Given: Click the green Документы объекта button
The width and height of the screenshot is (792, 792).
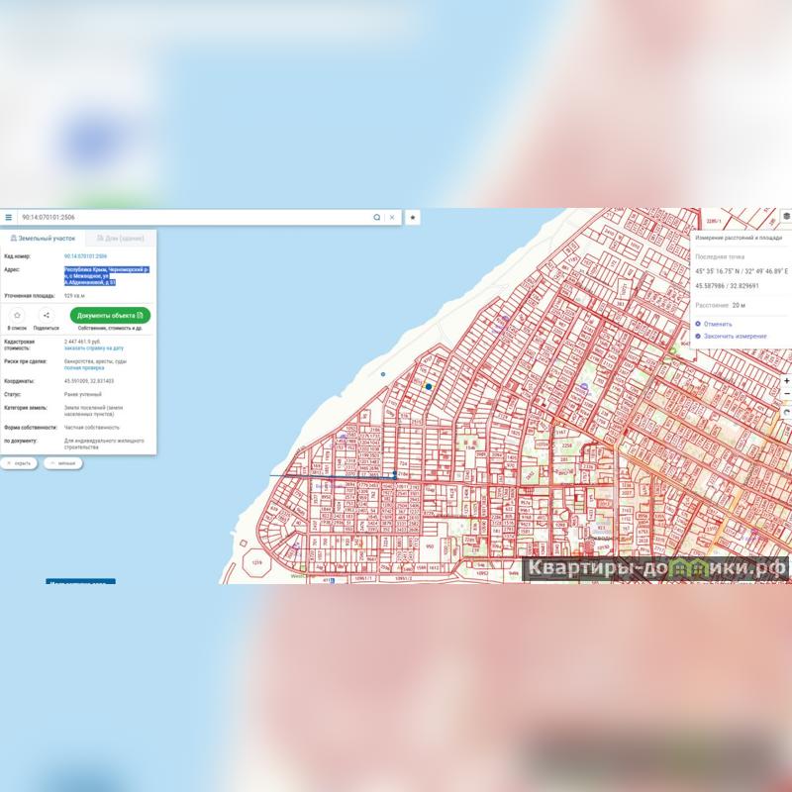Looking at the screenshot, I should coord(110,315).
